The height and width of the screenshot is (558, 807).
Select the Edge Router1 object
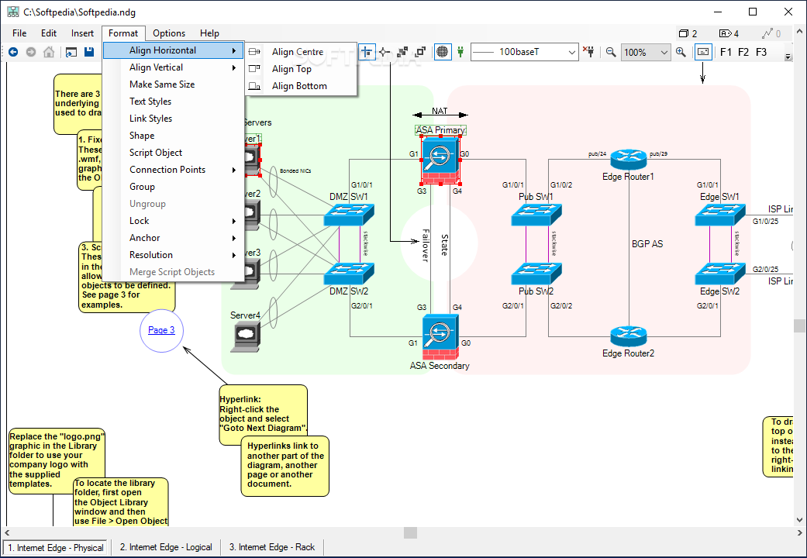(628, 159)
